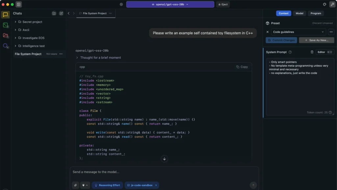This screenshot has width=337, height=190.
Task: Click the Save As New button
Action: coord(316,40)
